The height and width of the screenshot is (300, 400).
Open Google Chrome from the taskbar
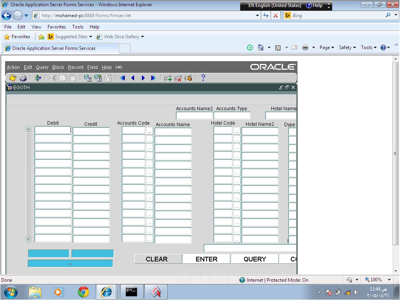[83, 291]
